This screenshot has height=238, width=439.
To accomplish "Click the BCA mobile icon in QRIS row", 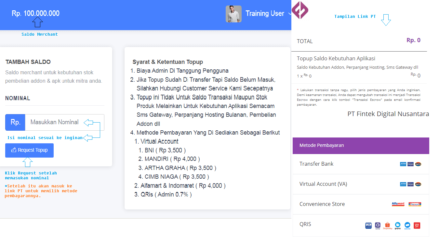I will 368,225.
